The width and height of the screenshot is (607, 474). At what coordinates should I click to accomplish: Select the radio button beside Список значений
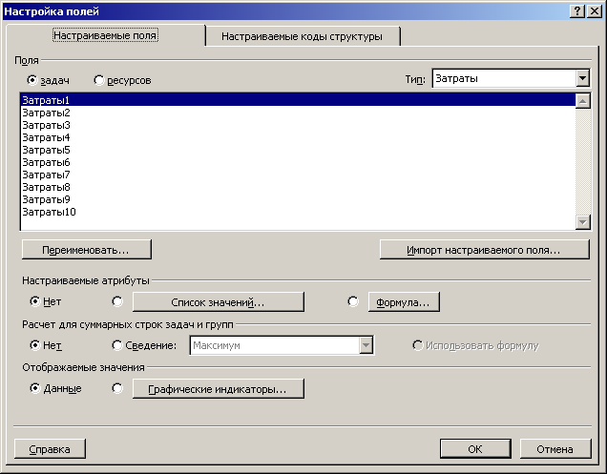click(x=117, y=301)
